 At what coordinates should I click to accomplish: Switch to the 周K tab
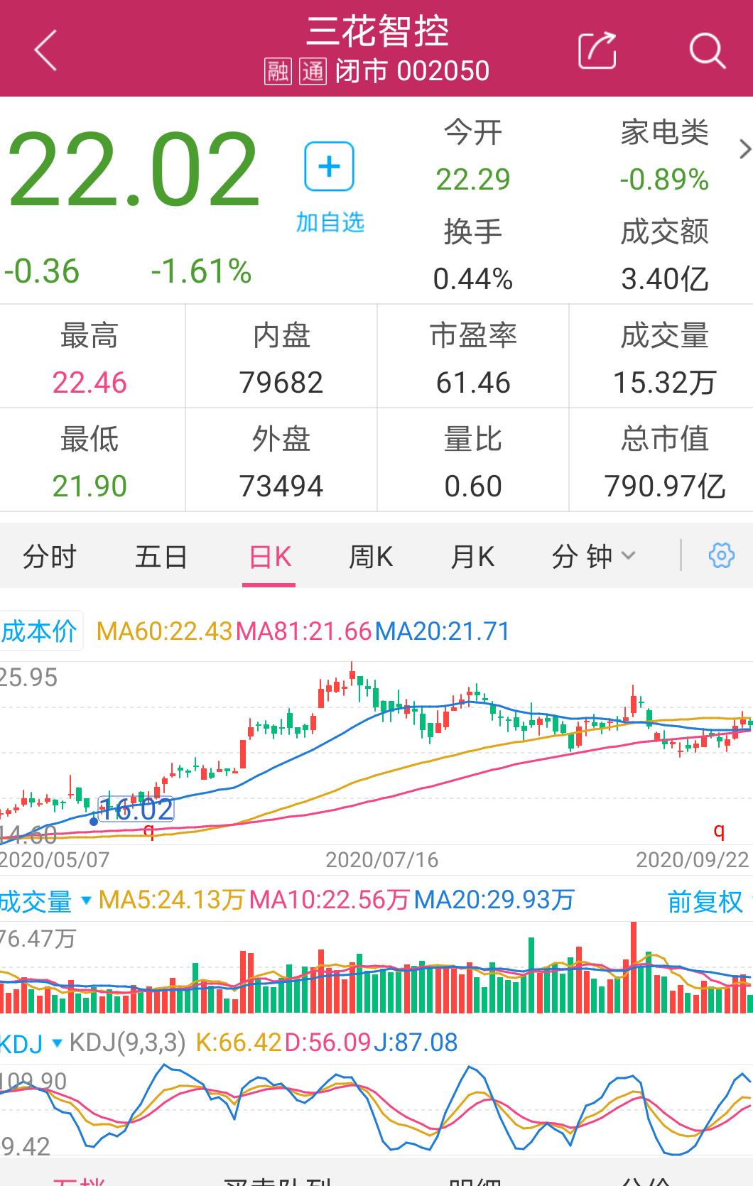coord(370,556)
